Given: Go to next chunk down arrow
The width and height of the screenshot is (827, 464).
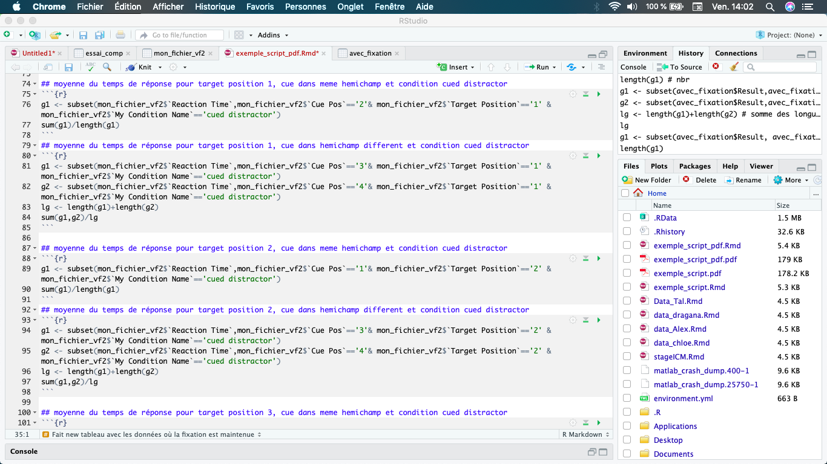Looking at the screenshot, I should point(507,67).
